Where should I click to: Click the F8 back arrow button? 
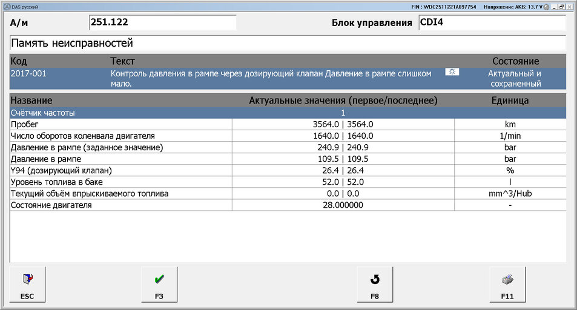click(375, 285)
